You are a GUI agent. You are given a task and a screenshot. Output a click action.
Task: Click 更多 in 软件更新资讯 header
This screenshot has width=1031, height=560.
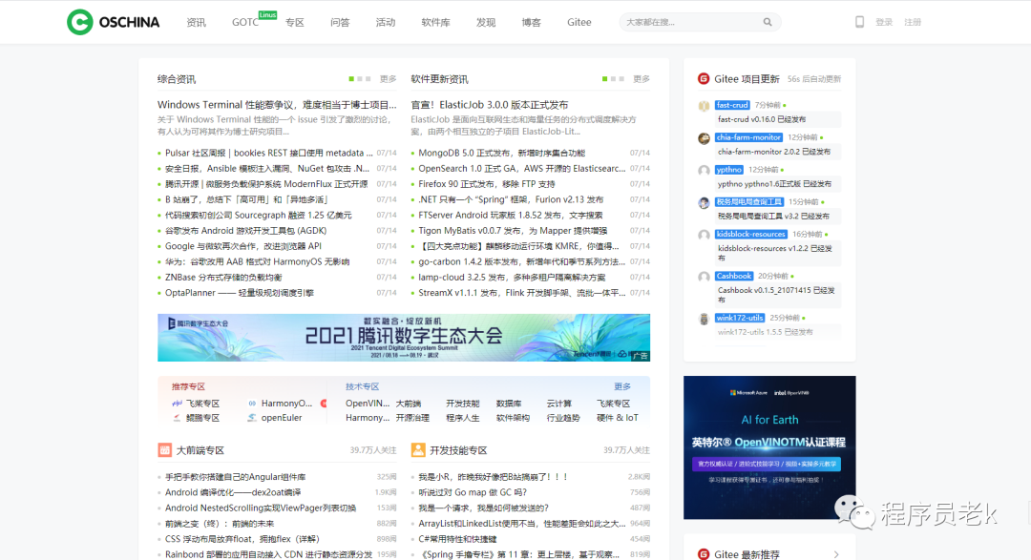pyautogui.click(x=642, y=79)
